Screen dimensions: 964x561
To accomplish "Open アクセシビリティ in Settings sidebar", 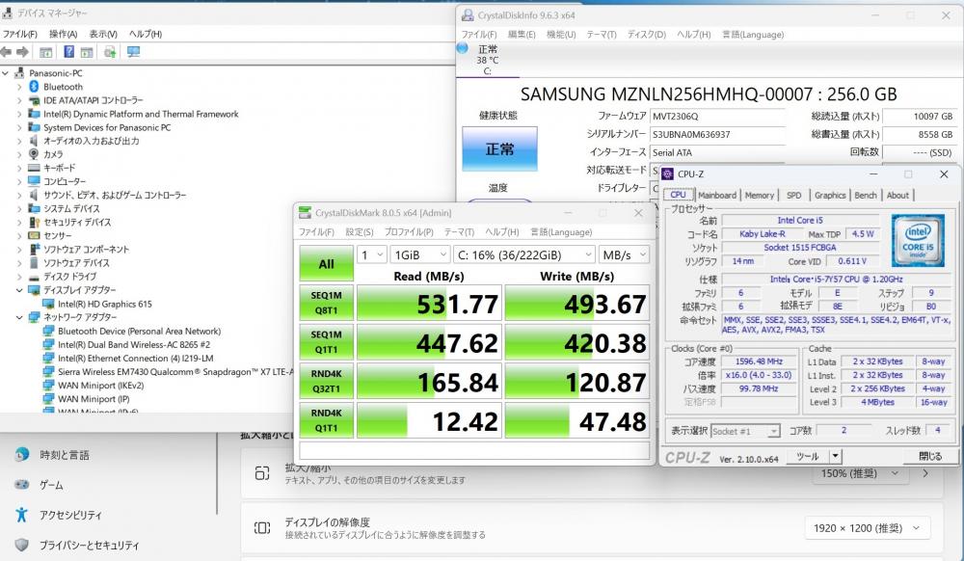I will pyautogui.click(x=70, y=515).
